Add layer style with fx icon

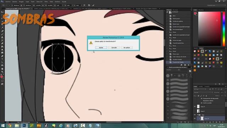pyautogui.click(x=207, y=122)
